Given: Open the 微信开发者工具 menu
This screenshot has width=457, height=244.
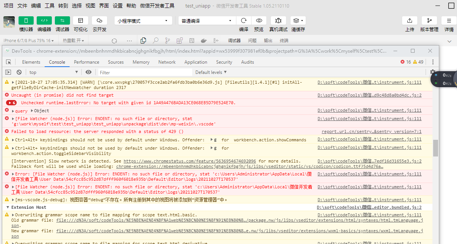Looking at the screenshot, I should click(x=157, y=6).
